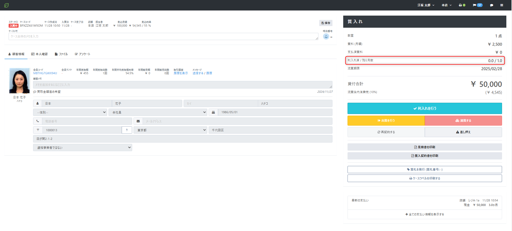Click the 出質を行う button
Viewport: 512px width, 231px height.
(x=386, y=120)
